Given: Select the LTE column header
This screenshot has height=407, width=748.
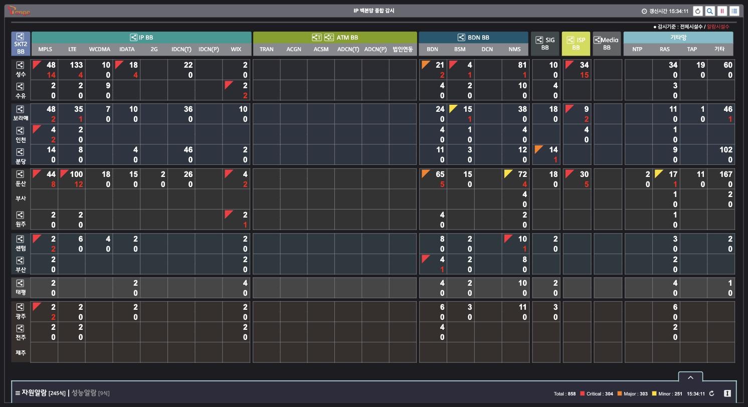Looking at the screenshot, I should [x=72, y=49].
